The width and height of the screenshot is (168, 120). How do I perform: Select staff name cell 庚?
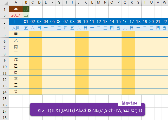point(16,72)
